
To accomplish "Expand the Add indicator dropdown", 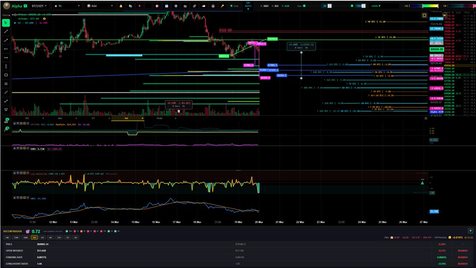I will click(x=100, y=6).
